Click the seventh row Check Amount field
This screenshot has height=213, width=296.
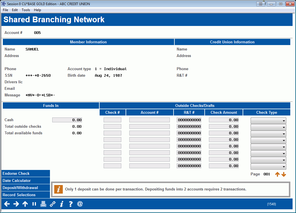(224, 159)
